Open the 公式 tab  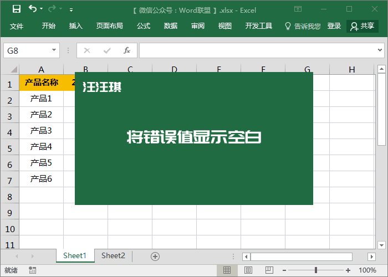point(144,25)
